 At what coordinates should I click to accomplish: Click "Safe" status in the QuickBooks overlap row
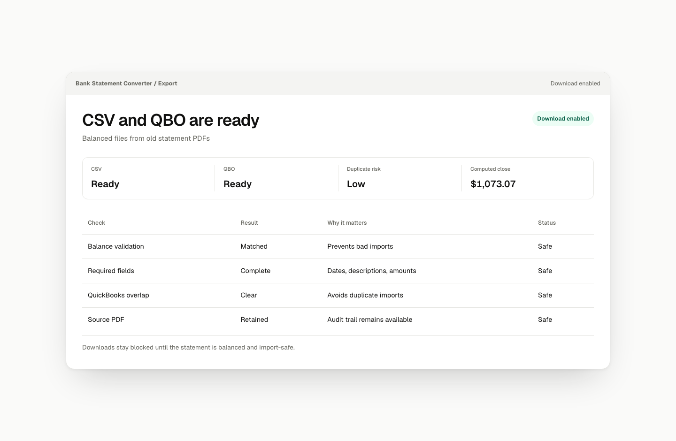coord(545,295)
